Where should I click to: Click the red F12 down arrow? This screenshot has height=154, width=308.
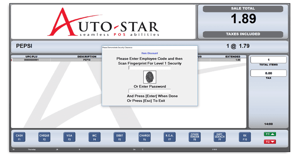click(270, 142)
